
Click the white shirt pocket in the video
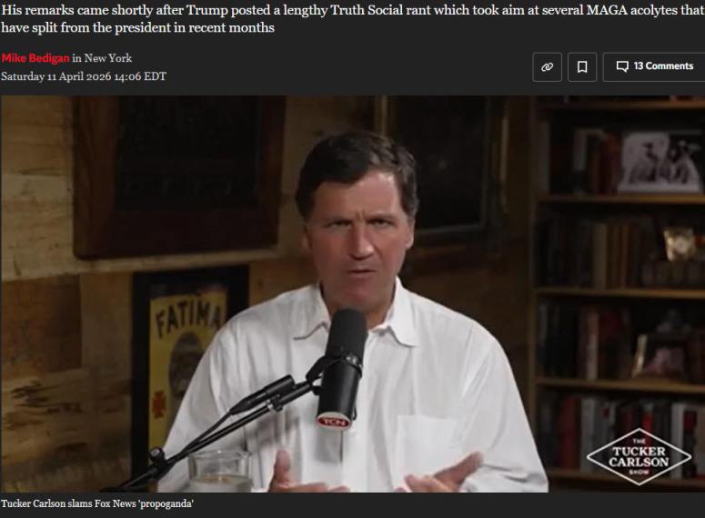425,443
